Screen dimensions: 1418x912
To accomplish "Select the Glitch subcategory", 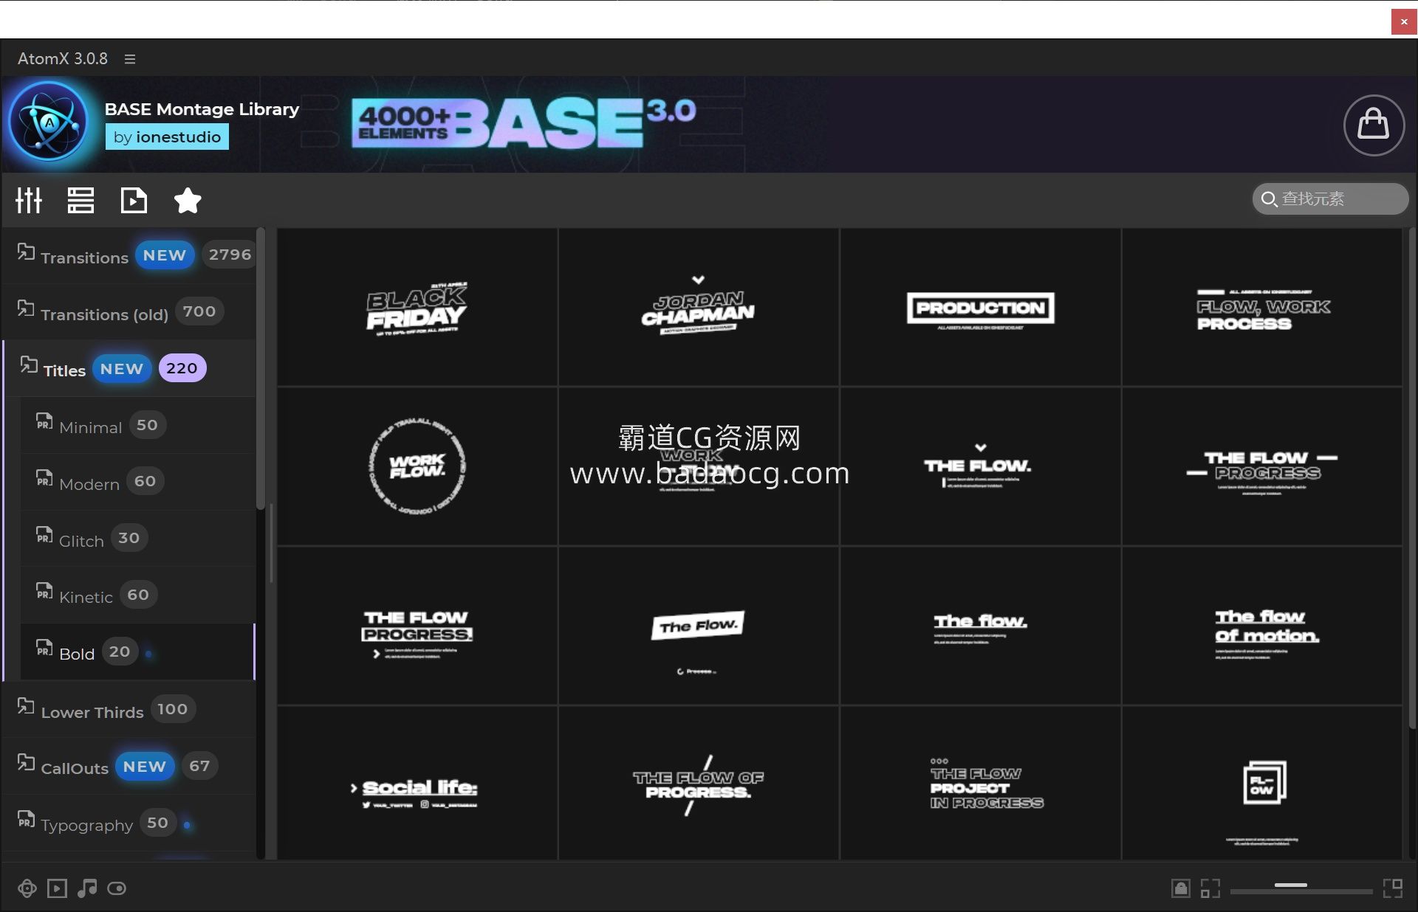I will 137,539.
